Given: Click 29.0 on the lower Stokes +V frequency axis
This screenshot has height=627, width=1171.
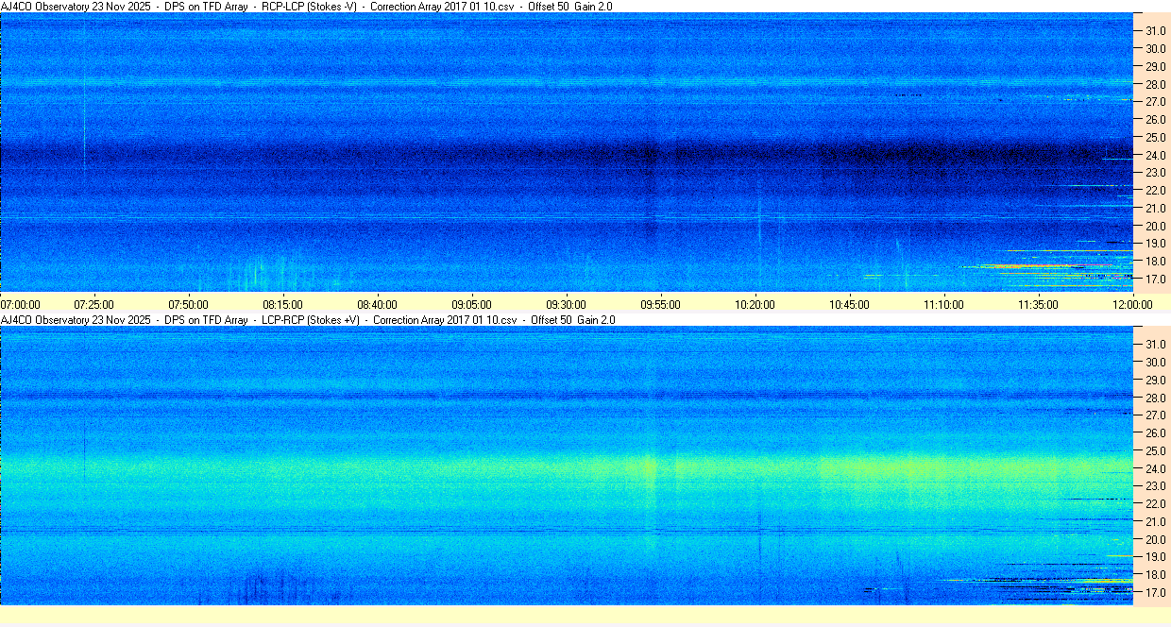Looking at the screenshot, I should (x=1156, y=380).
